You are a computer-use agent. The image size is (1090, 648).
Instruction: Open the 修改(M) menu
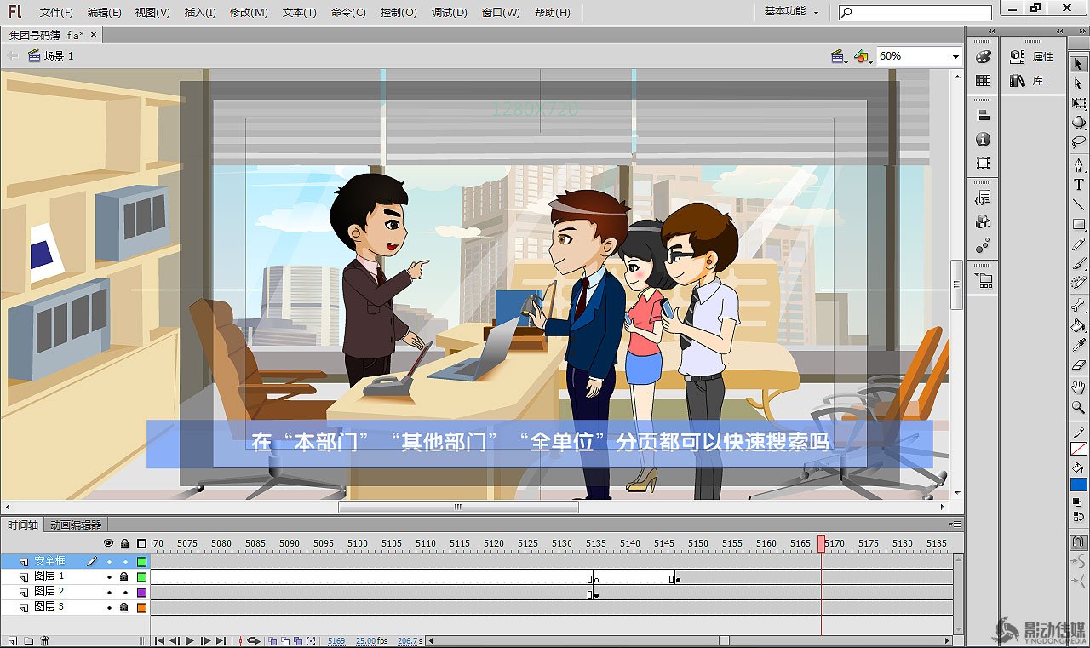pos(249,13)
